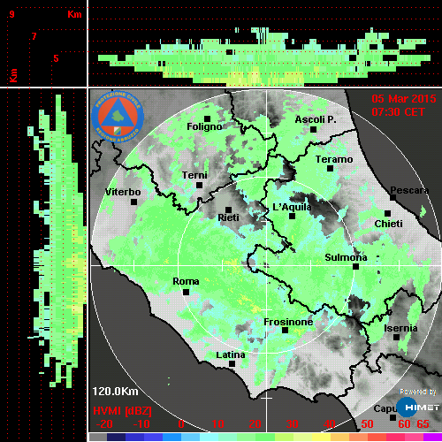Click the '-10' scale value
Viewport: 442px width, 442px height.
[x=141, y=424]
